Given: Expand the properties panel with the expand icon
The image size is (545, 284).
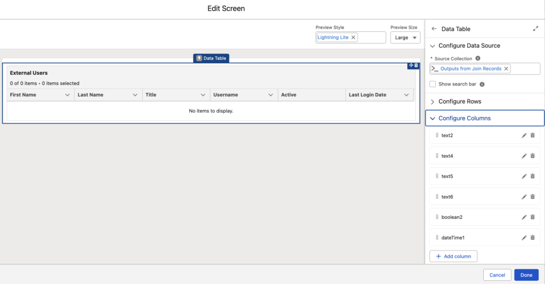Looking at the screenshot, I should coord(535,29).
